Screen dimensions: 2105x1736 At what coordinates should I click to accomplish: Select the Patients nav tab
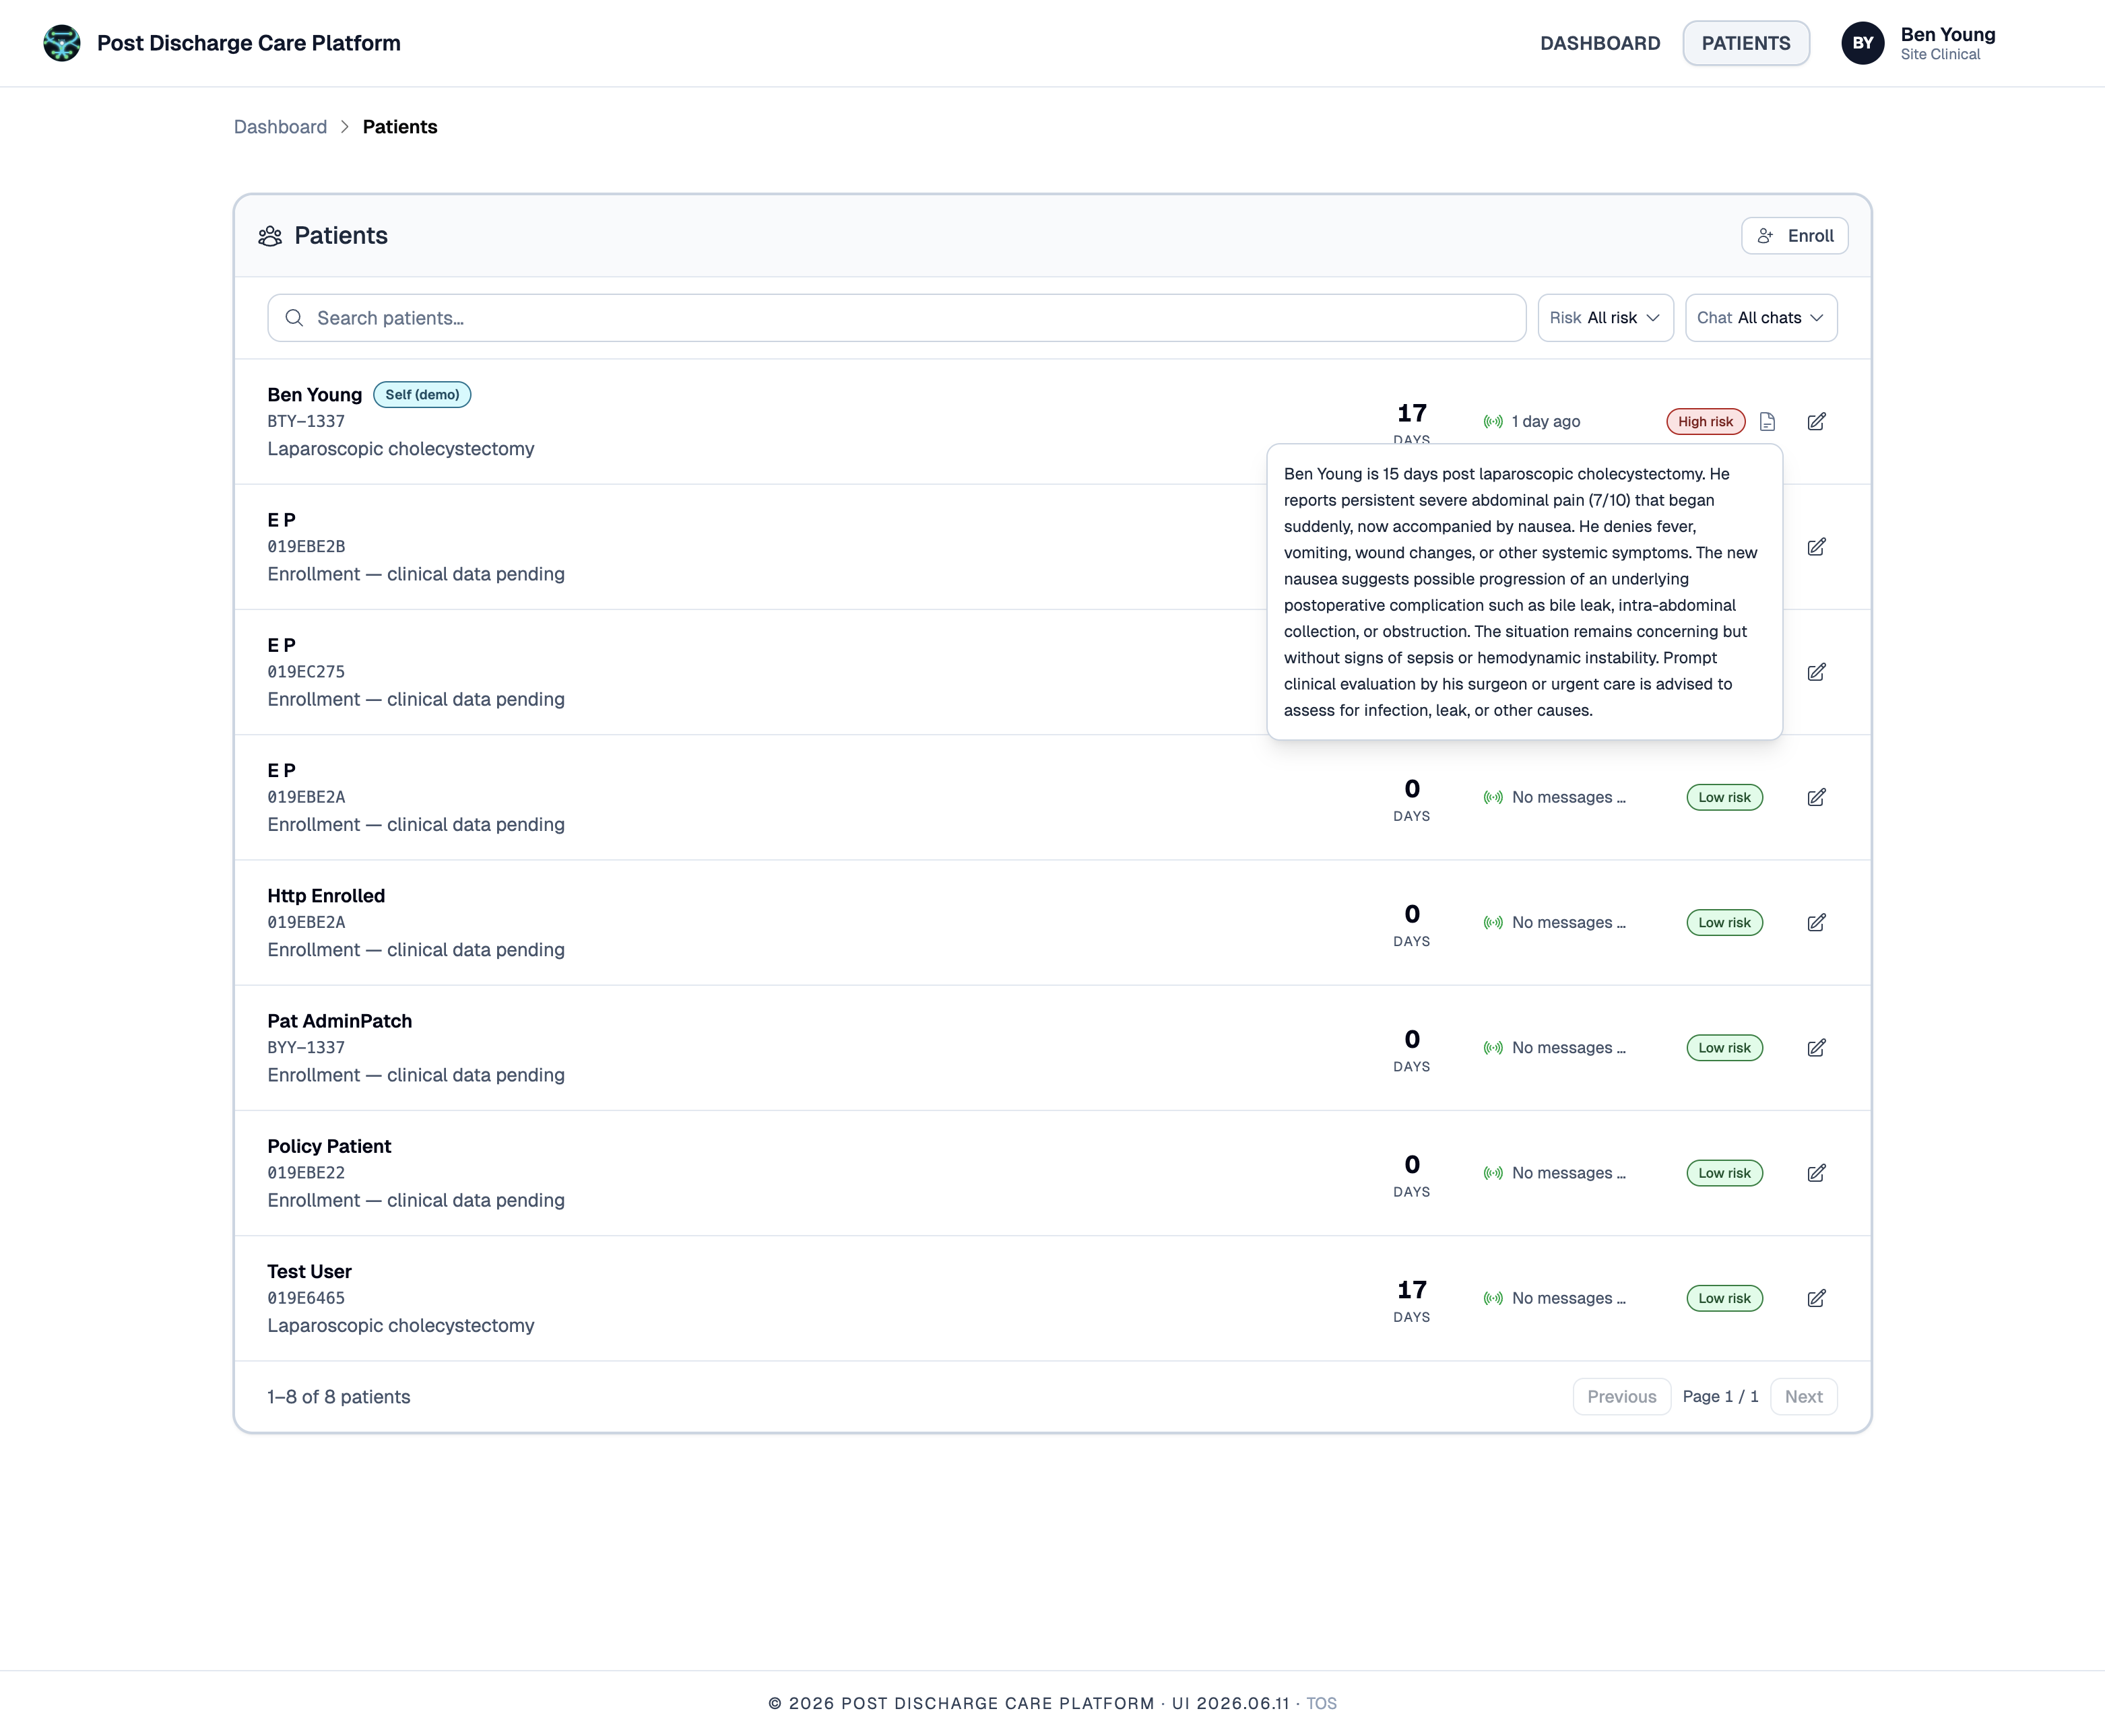click(1746, 43)
